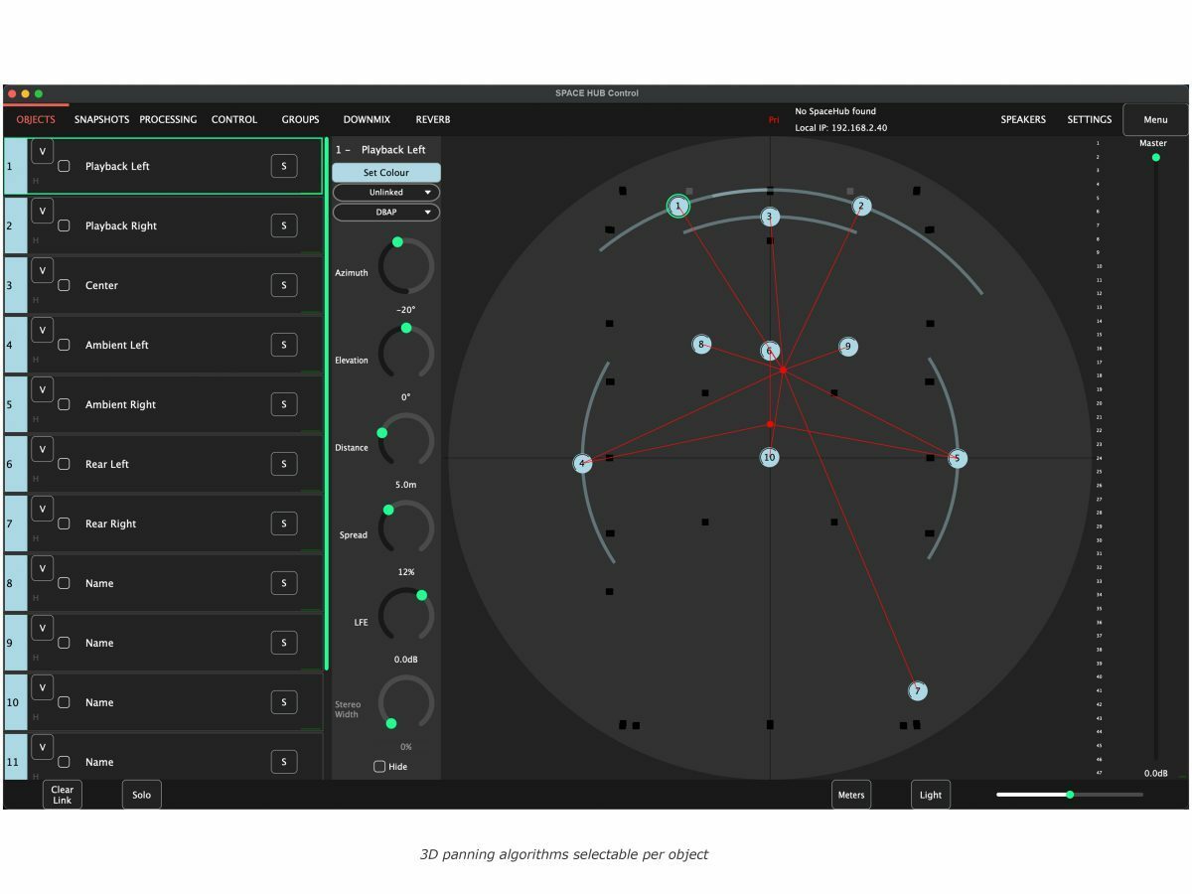Open the Menu button at top right
Screen dimensions: 1192x894
1155,120
